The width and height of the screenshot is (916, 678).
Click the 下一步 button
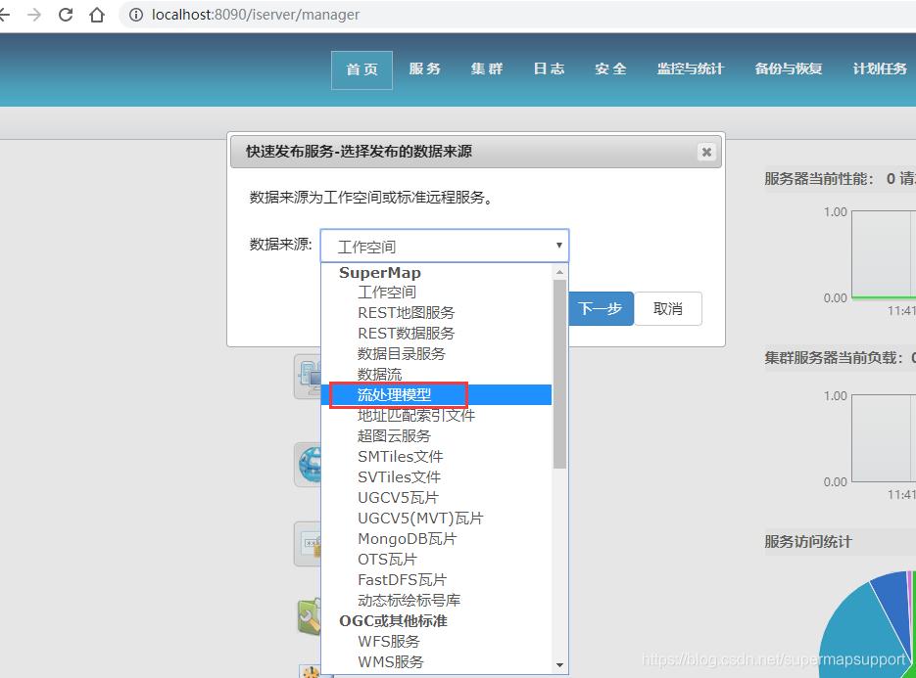(x=602, y=308)
